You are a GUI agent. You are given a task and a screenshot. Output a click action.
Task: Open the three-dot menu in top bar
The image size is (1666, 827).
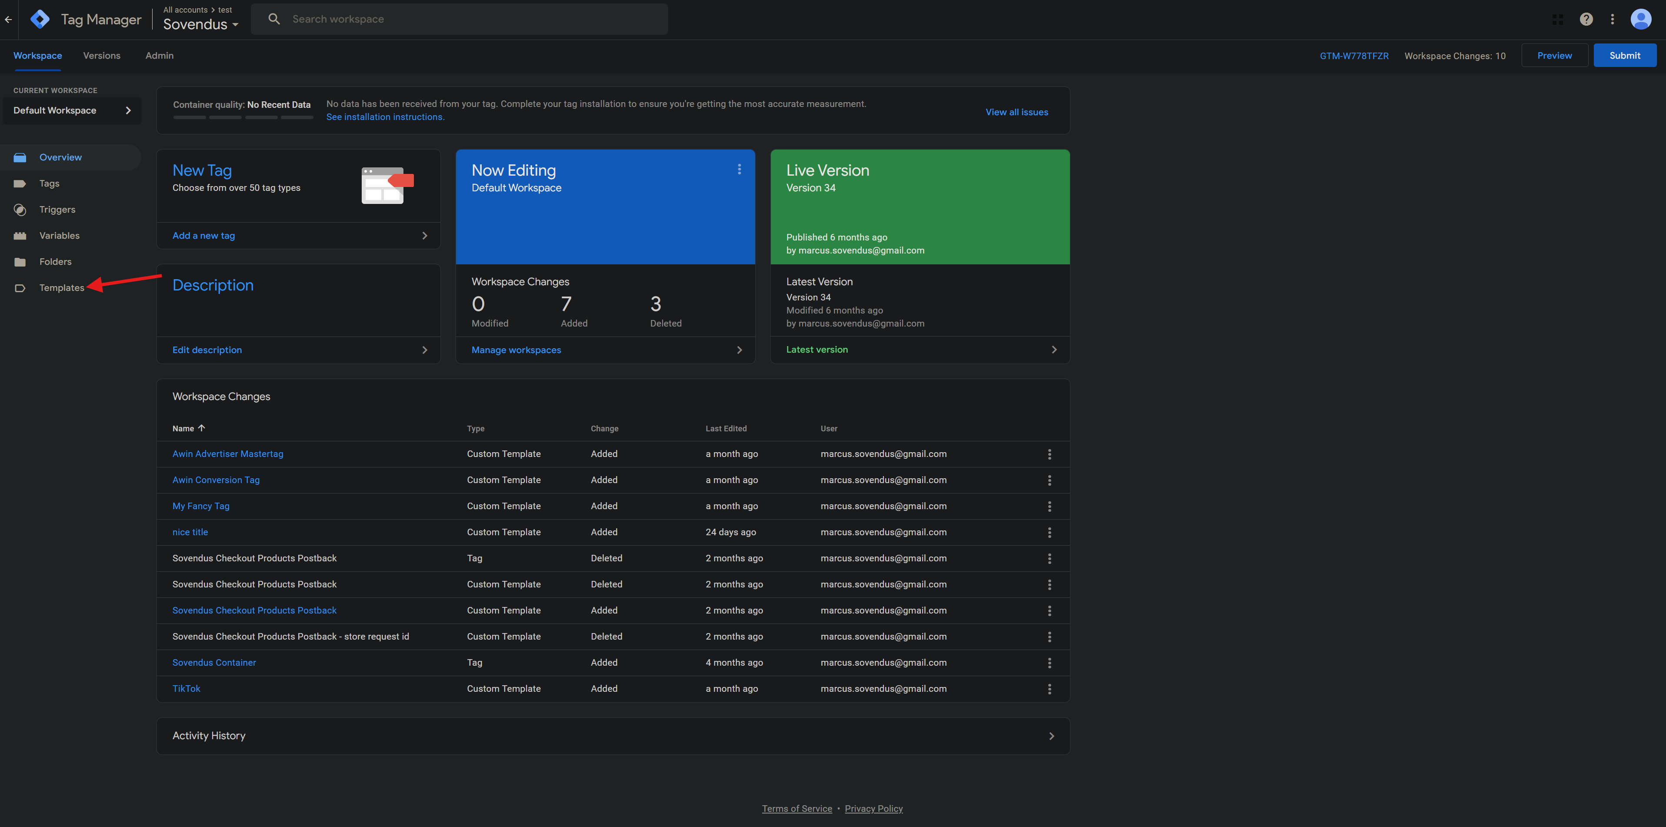pos(1613,20)
